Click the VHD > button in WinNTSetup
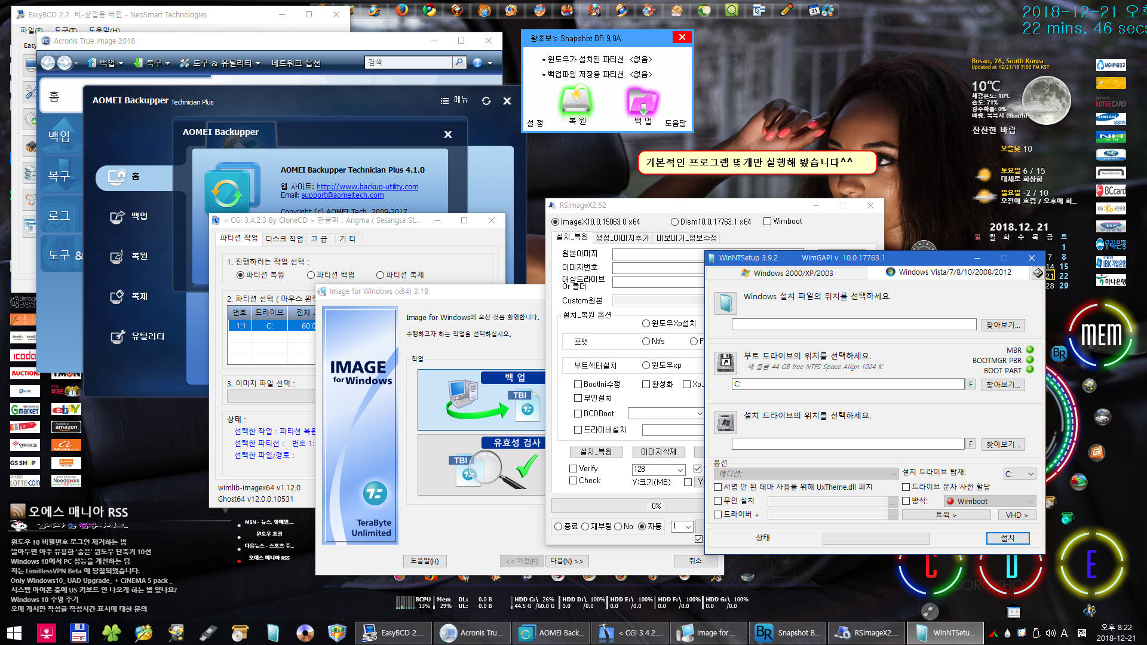 click(x=1017, y=515)
